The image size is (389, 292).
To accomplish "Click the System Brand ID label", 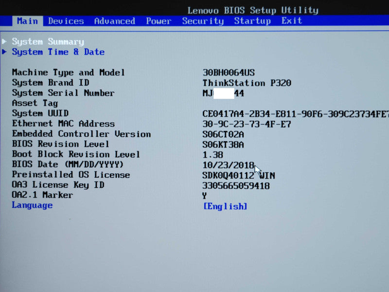I will [51, 82].
